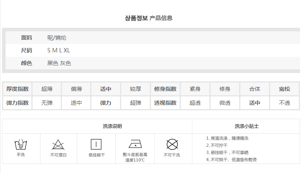This screenshot has width=302, height=173.
Task: Click the iron temperature 110°C icon
Action: click(135, 144)
